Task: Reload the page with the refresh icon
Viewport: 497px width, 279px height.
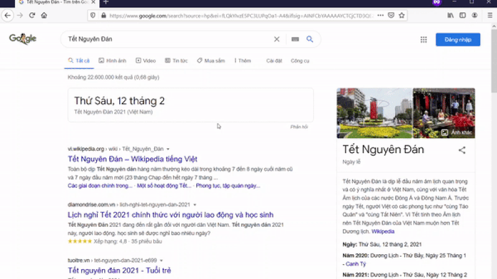Action: coord(32,15)
